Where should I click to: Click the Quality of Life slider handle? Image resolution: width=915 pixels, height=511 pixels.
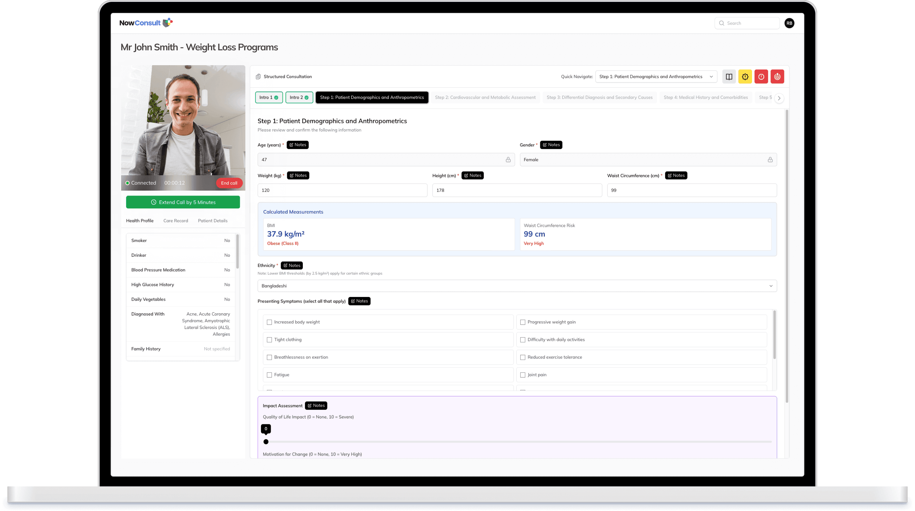pos(266,442)
